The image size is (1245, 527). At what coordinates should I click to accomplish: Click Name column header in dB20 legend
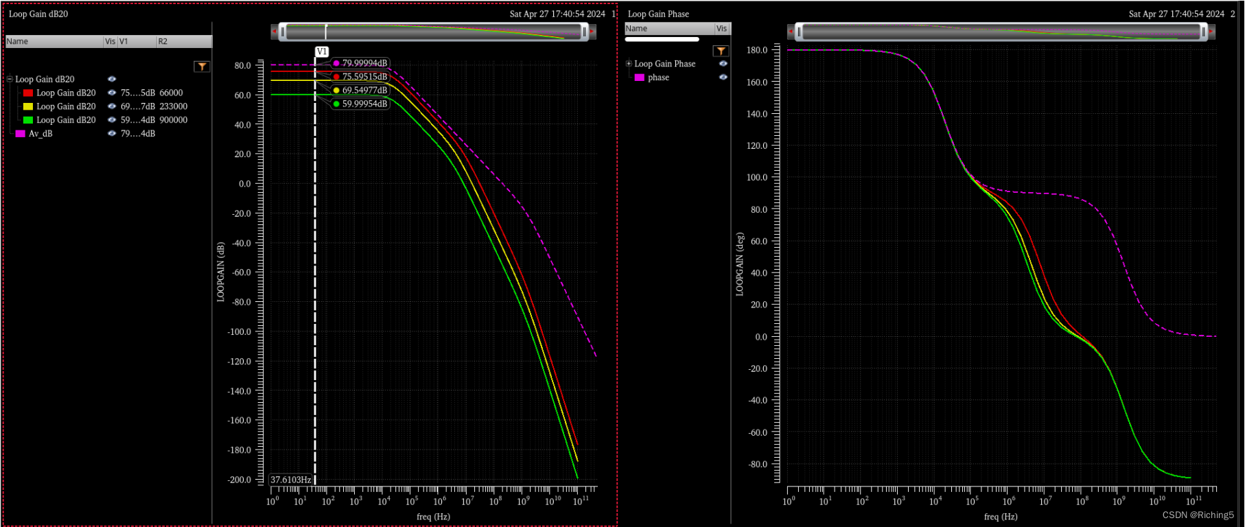pyautogui.click(x=54, y=41)
